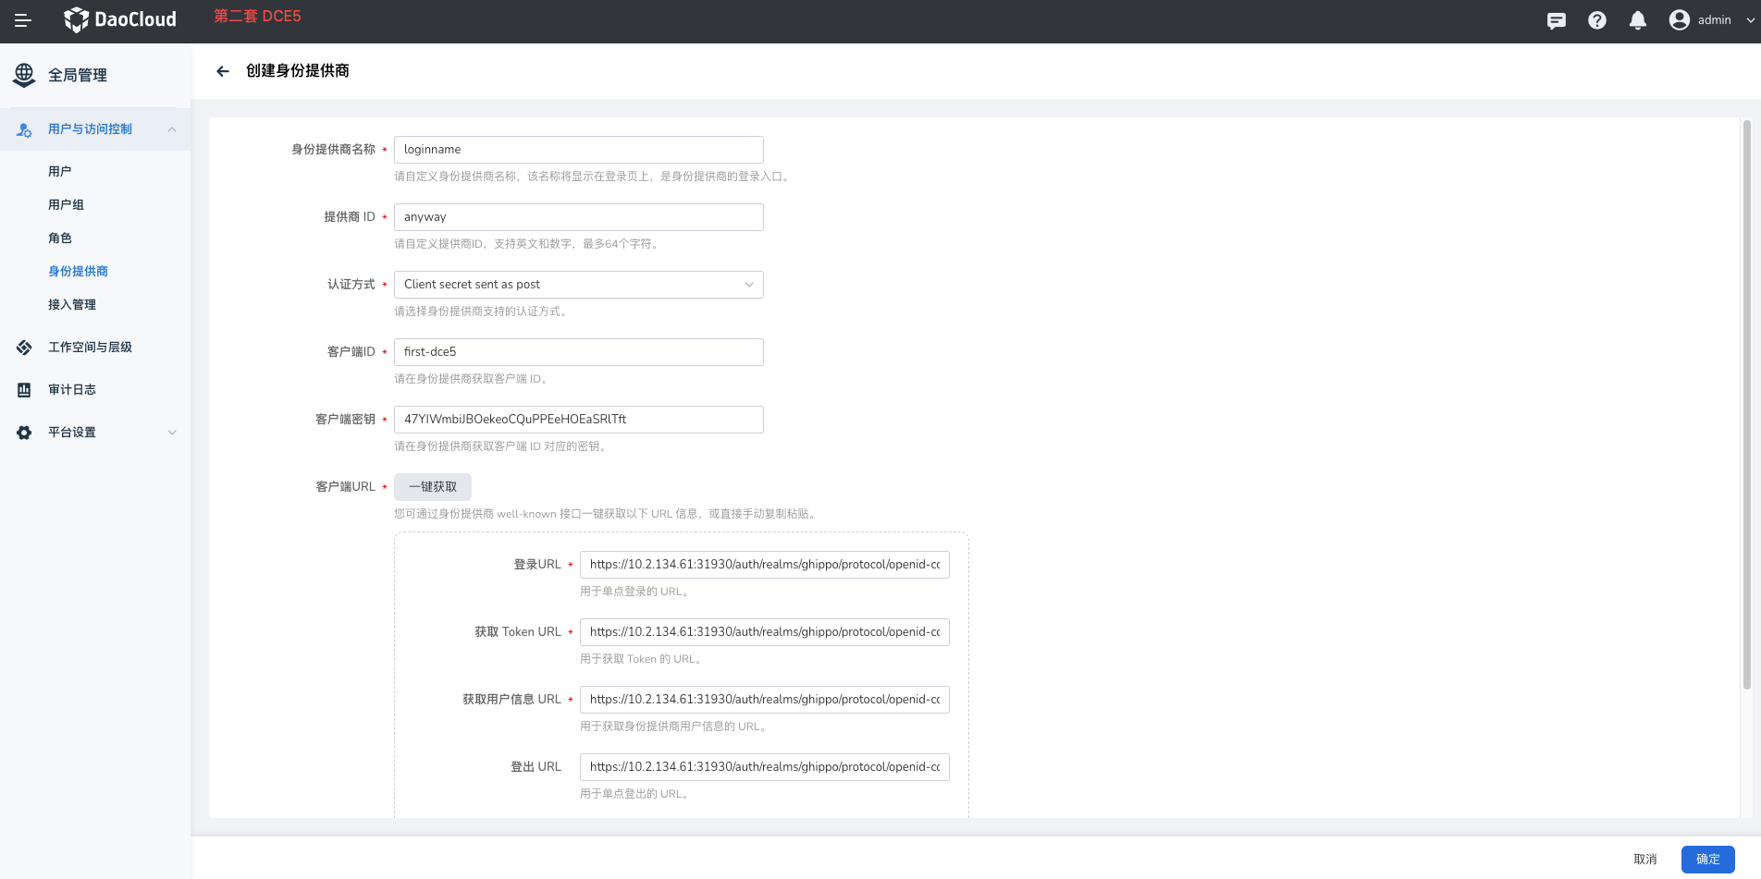Click the form's vertical scrollbar
Screen dimensions: 1761x879
pyautogui.click(x=1746, y=407)
